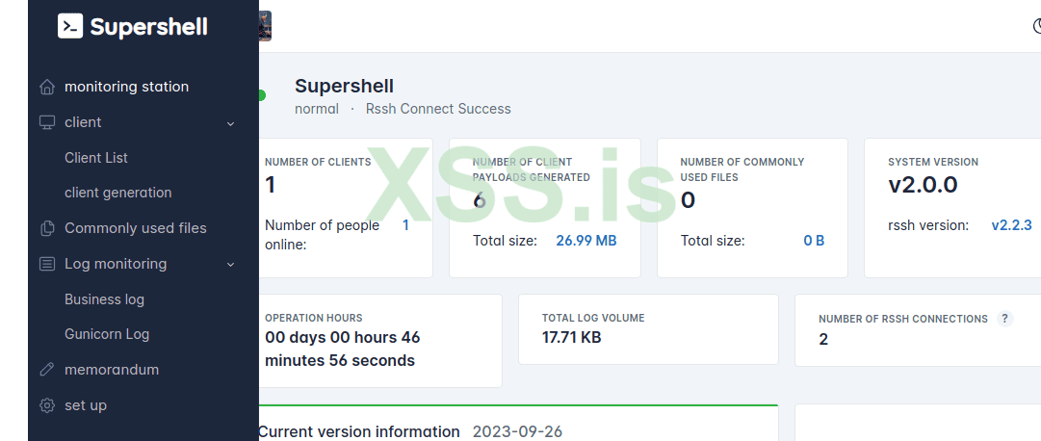Viewport: 1041px width, 441px height.
Task: Click the Supershell brand name in sidebar
Action: pos(148,27)
